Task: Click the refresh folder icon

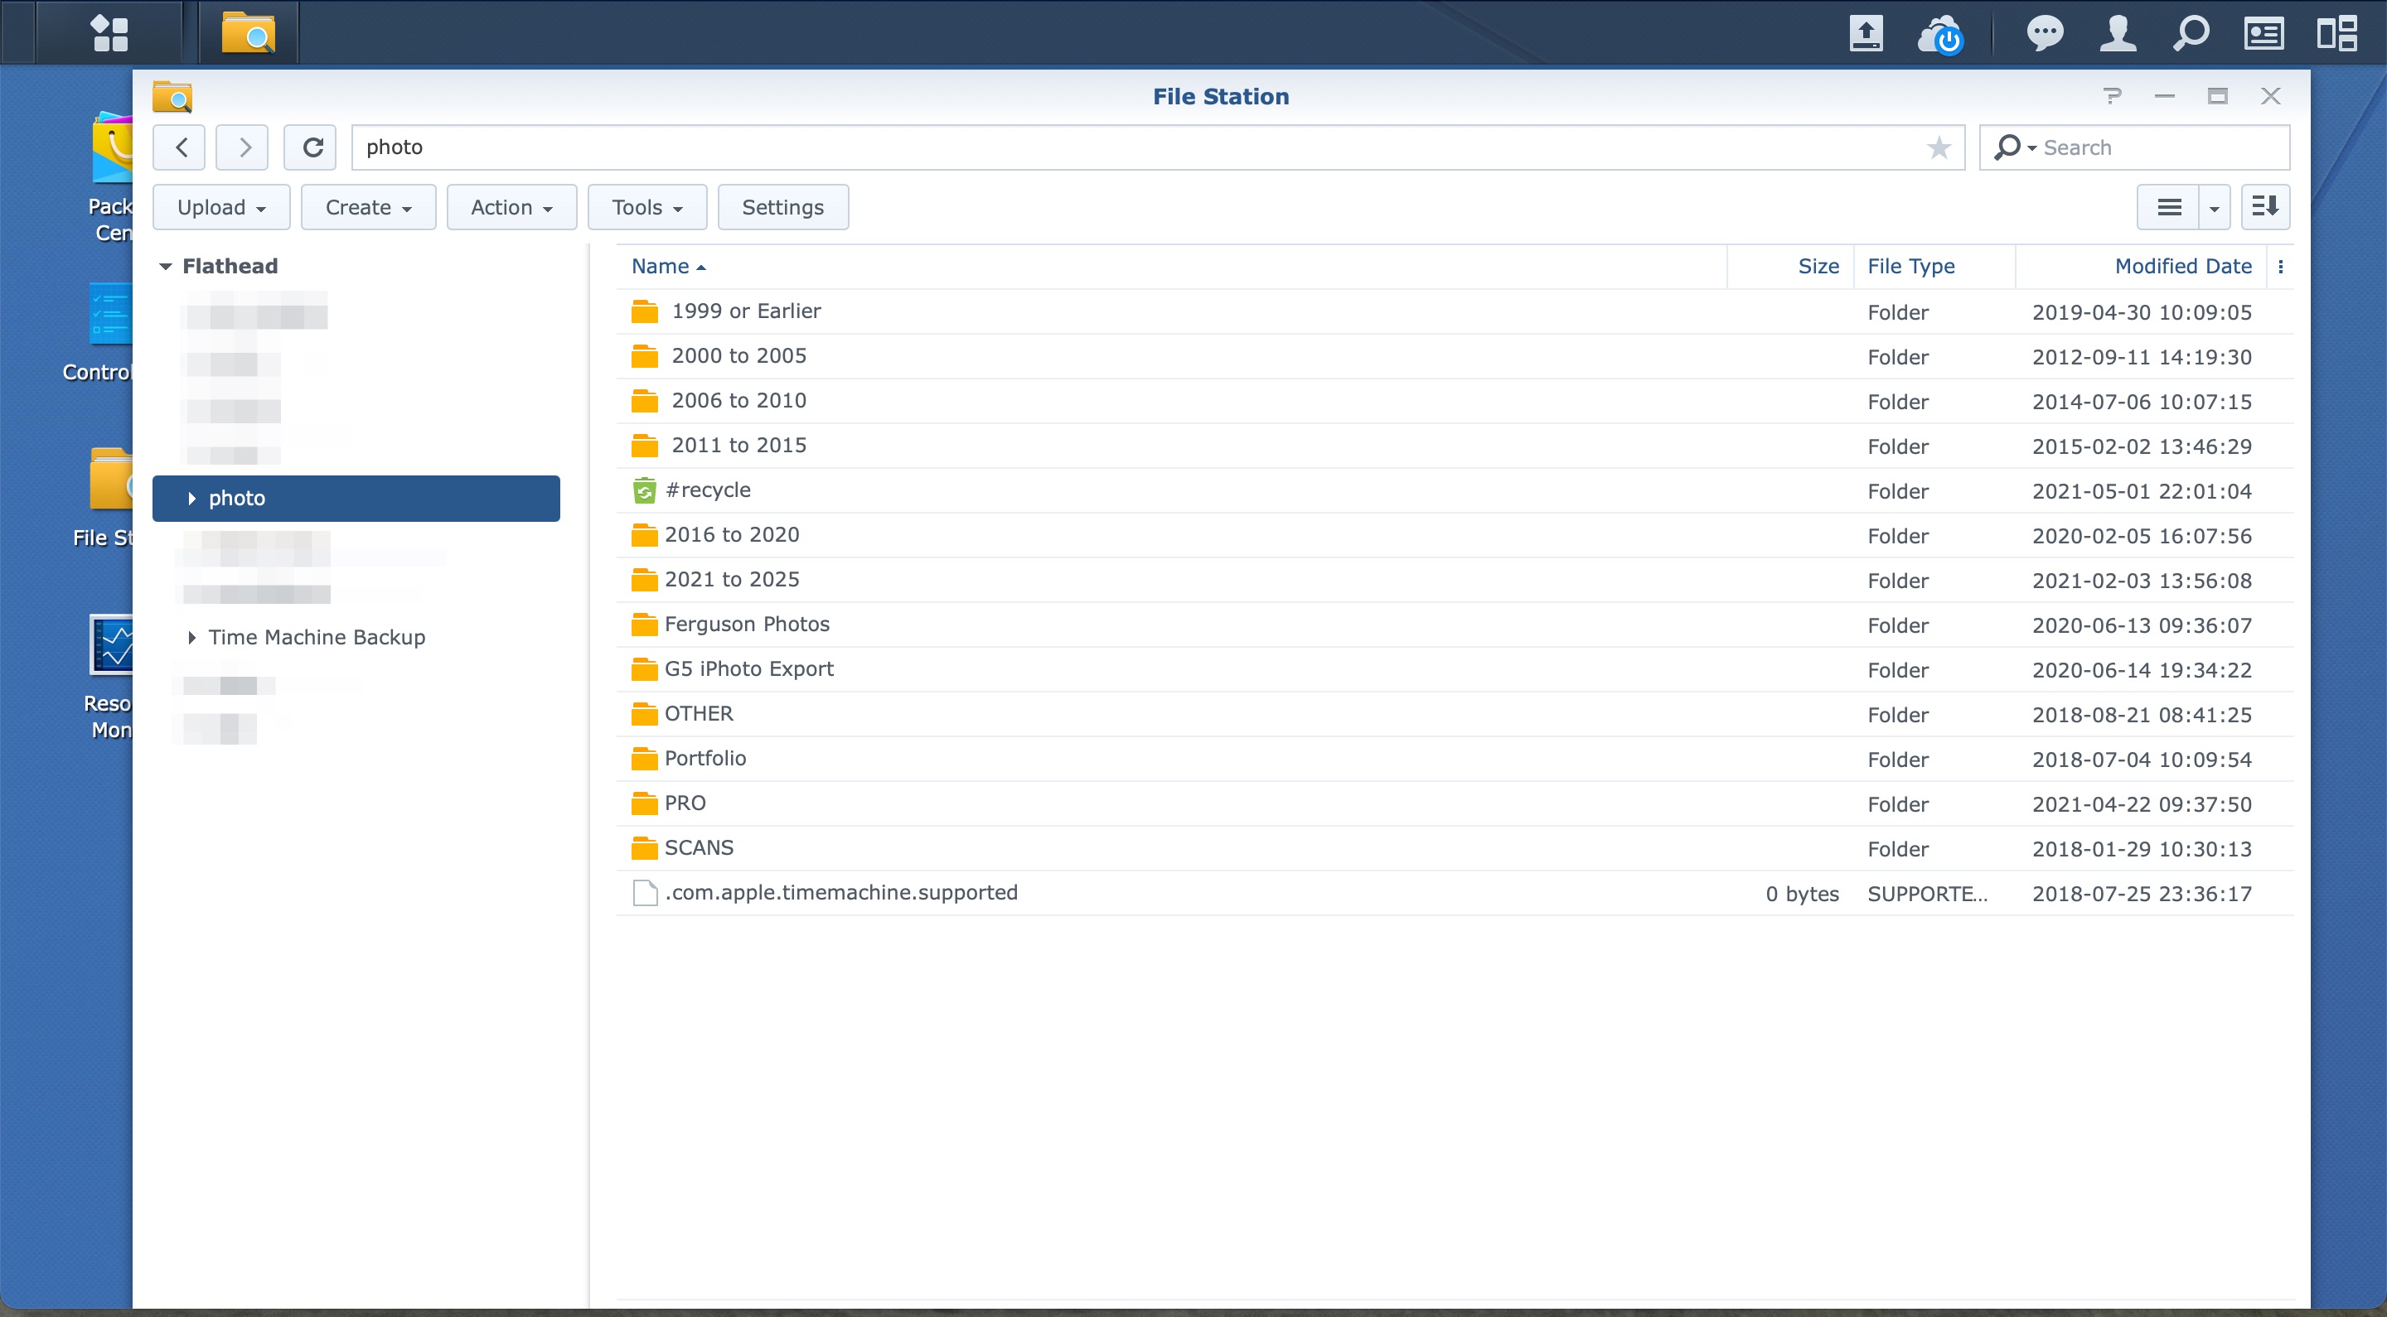Action: [312, 147]
